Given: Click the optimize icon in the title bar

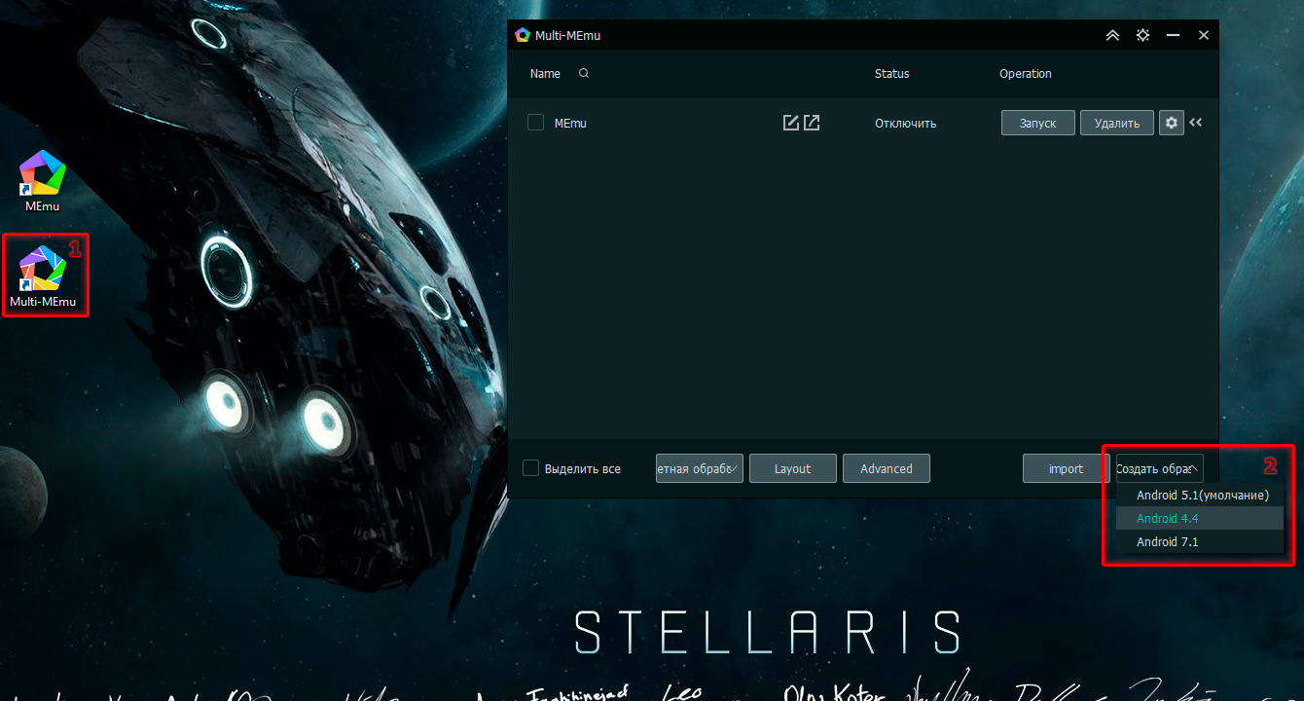Looking at the screenshot, I should pos(1142,35).
